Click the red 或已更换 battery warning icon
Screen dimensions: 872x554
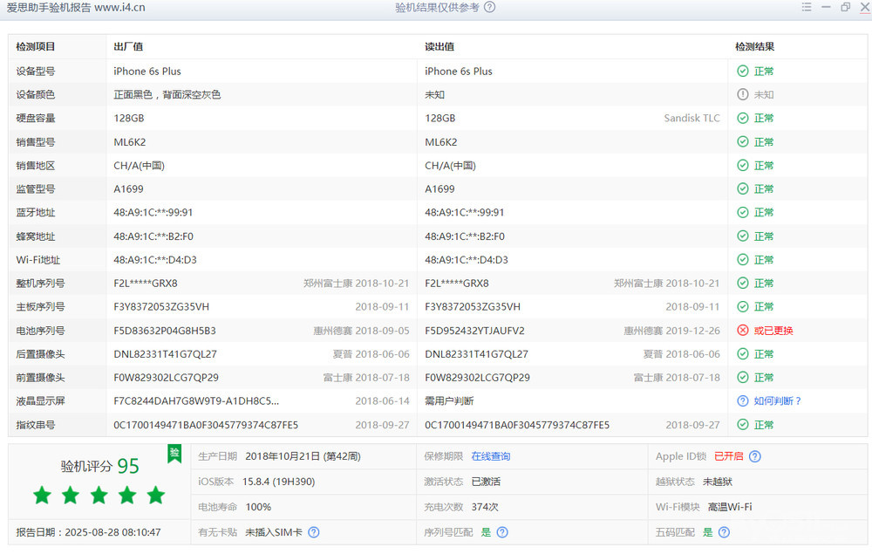coord(743,331)
